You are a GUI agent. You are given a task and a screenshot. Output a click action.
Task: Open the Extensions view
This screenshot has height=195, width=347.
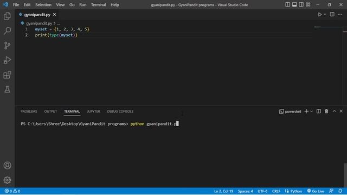coord(7,75)
